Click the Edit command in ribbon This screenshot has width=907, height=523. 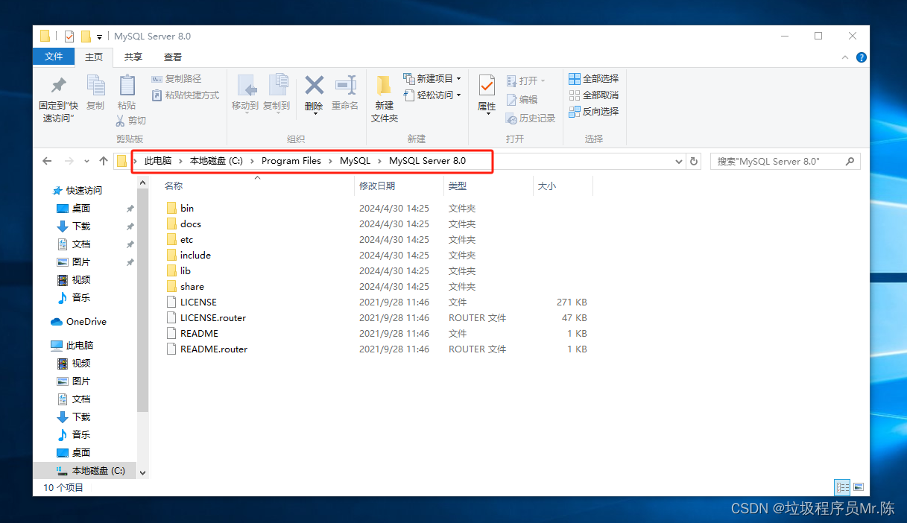click(x=522, y=99)
